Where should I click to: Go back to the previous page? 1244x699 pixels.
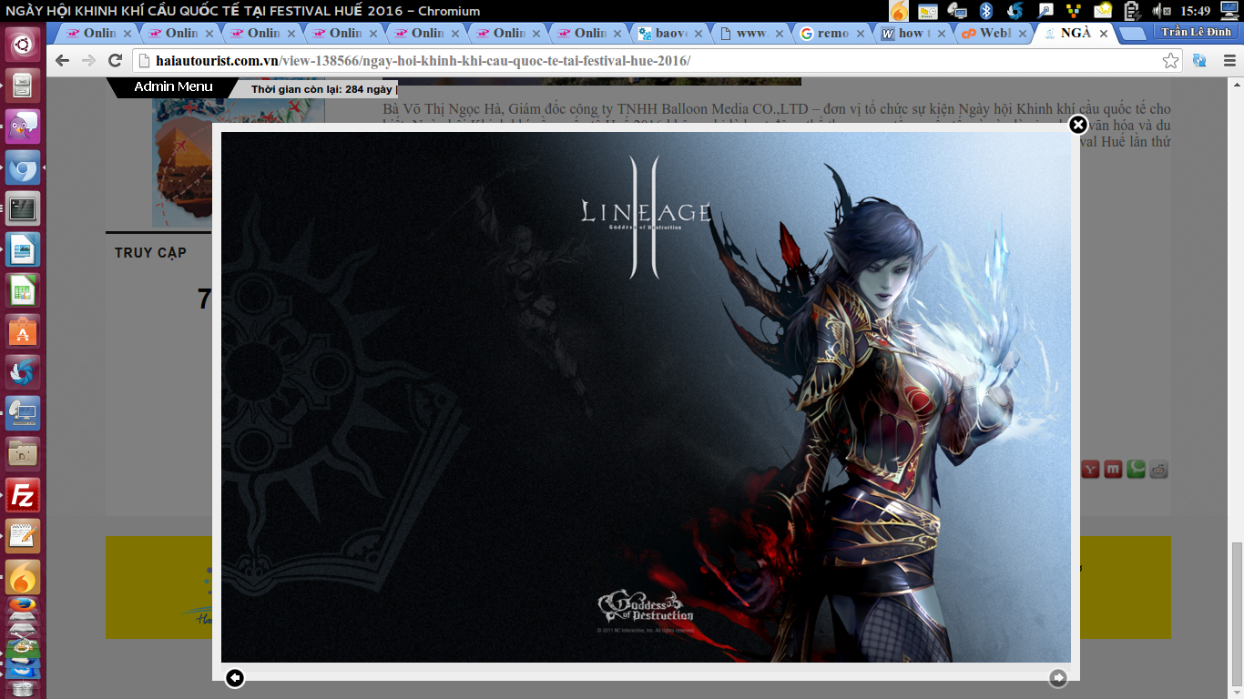tap(62, 60)
